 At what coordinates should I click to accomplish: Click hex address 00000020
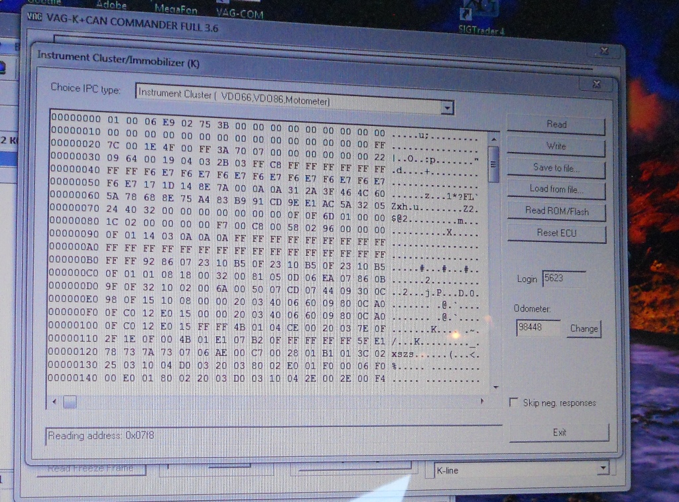pyautogui.click(x=76, y=143)
